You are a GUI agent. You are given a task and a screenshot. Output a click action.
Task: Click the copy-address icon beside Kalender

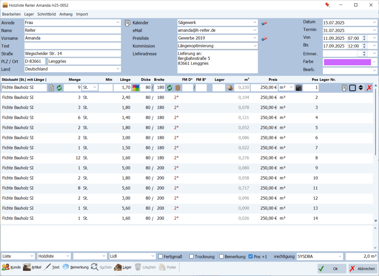[127, 23]
